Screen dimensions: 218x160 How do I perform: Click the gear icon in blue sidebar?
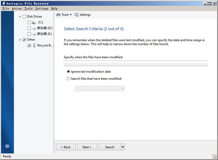click(x=7, y=146)
